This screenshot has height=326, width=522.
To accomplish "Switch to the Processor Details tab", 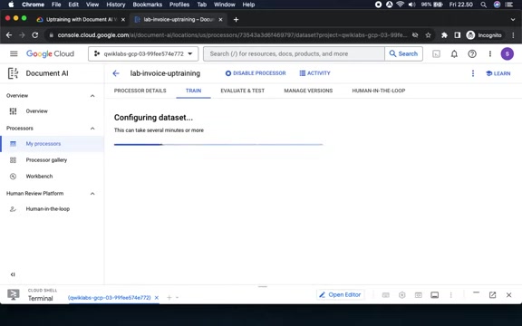I will pyautogui.click(x=140, y=91).
